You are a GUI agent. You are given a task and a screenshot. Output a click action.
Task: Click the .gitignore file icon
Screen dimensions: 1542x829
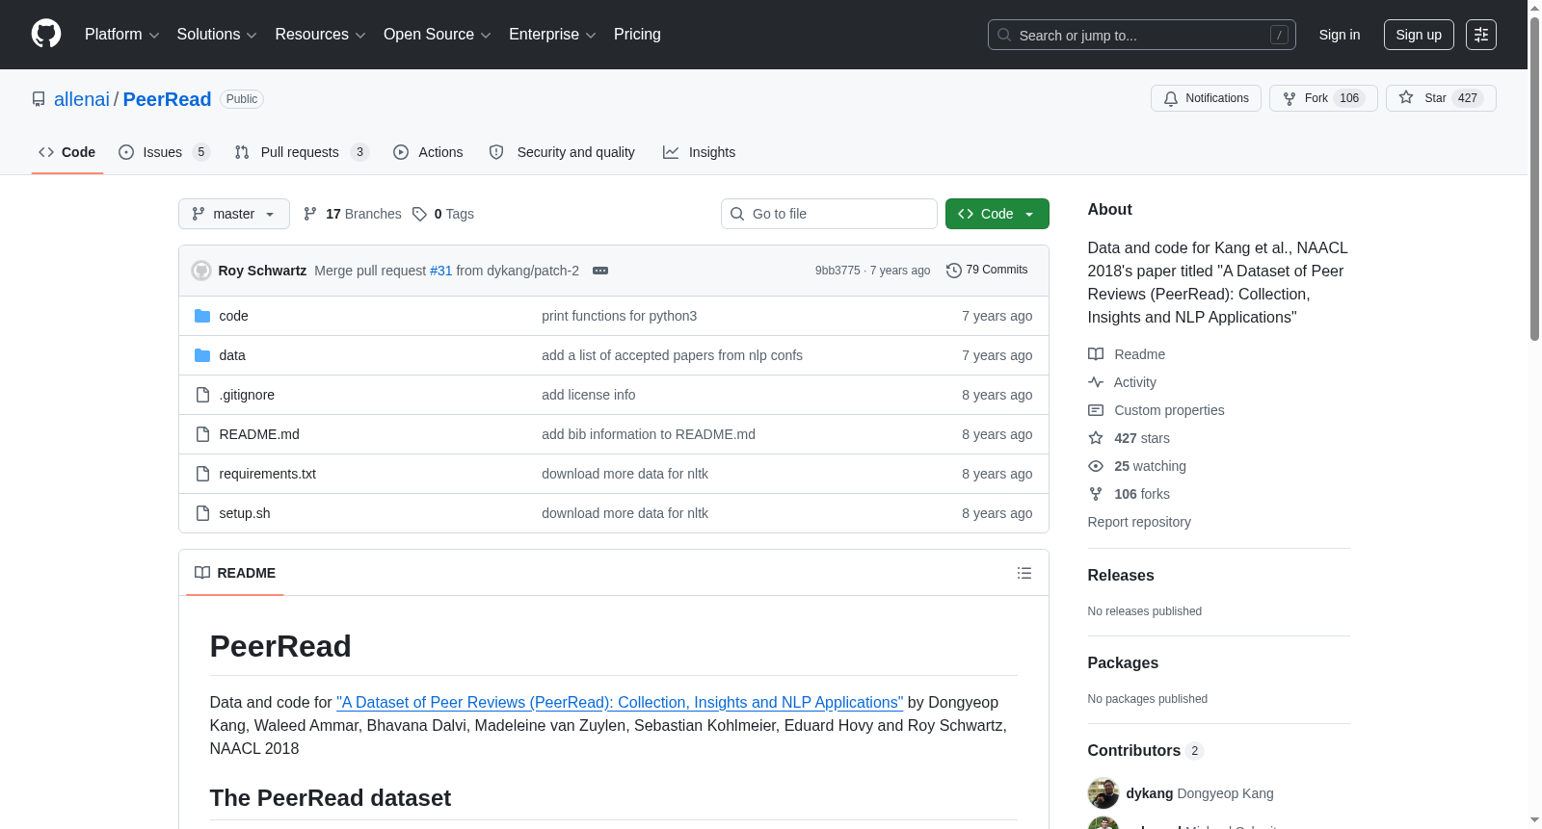[x=202, y=395]
